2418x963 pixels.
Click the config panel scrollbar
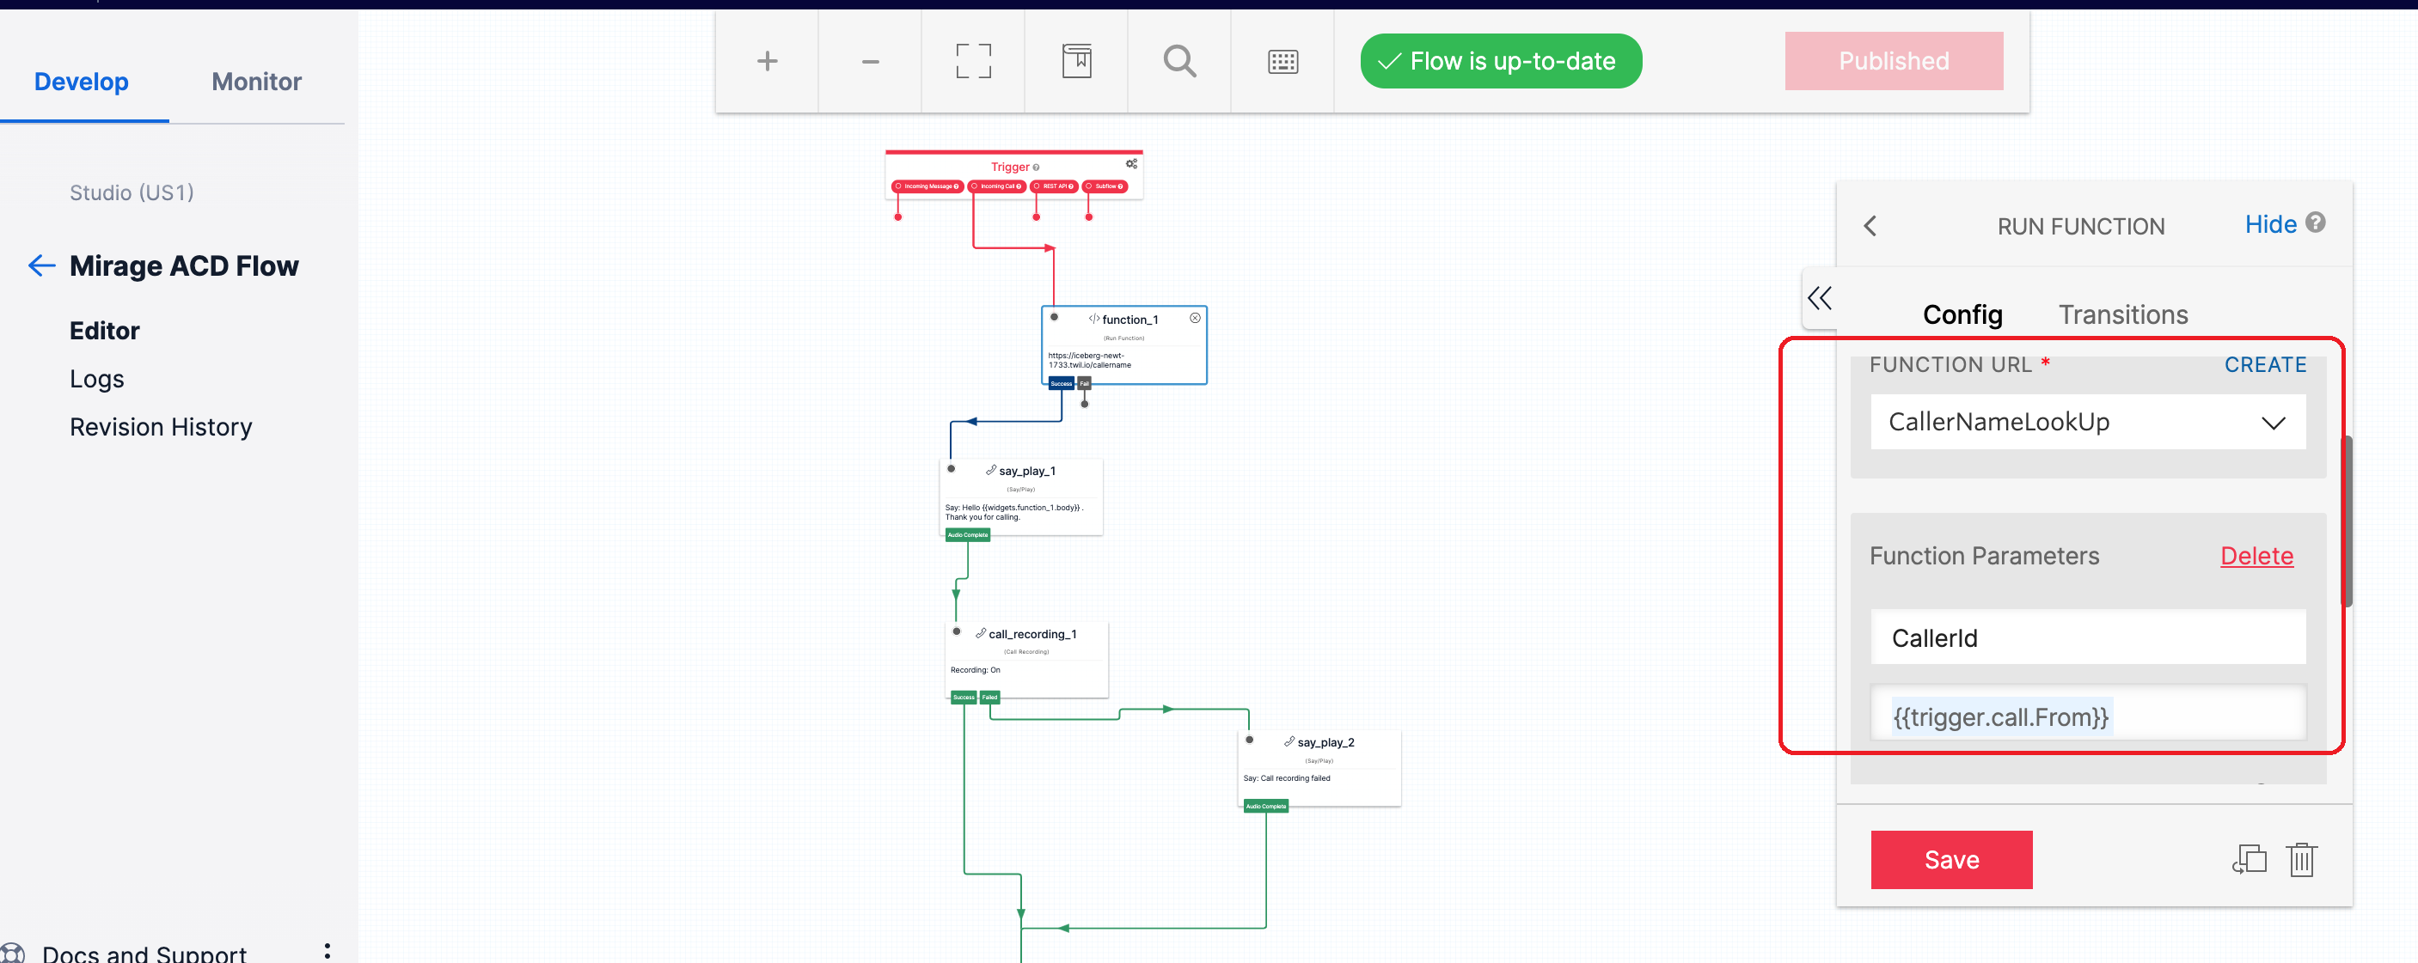point(2347,521)
